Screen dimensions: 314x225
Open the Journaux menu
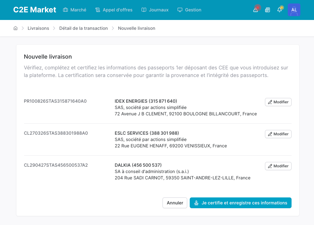click(155, 10)
